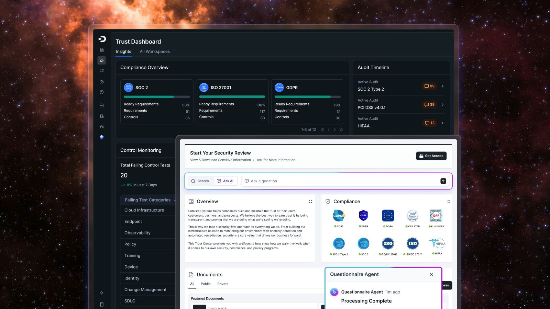
Task: Click the clipboard shield sidebar icon
Action: [101, 82]
